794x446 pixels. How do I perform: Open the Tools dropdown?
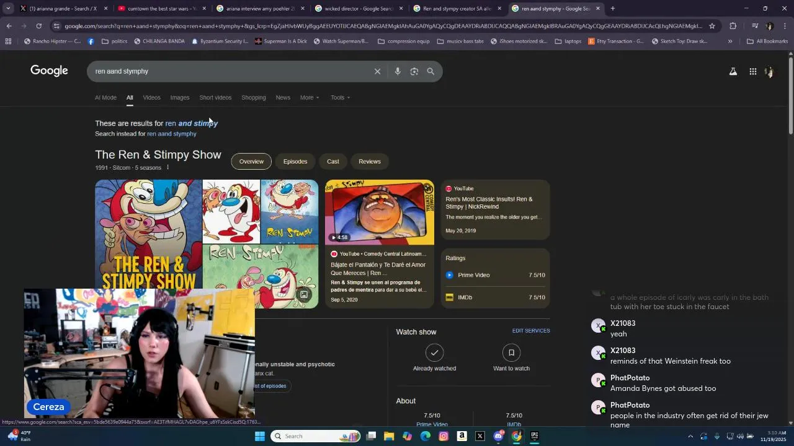tap(340, 97)
